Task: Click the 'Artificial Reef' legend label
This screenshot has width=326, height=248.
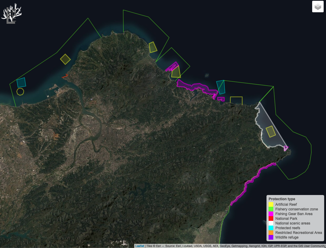Action: pyautogui.click(x=286, y=204)
